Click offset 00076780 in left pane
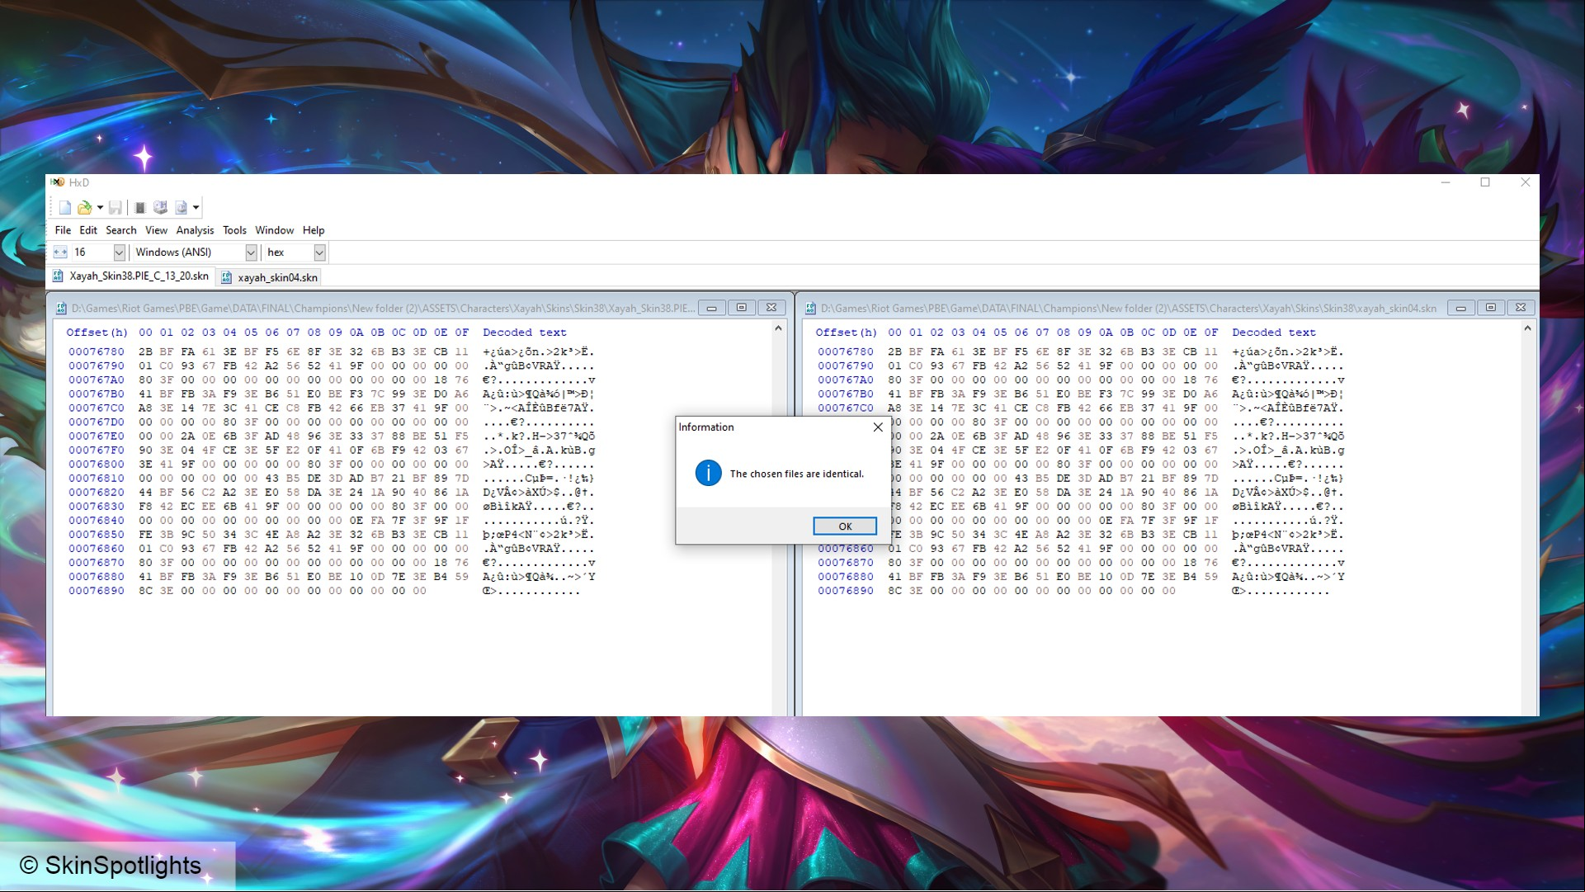The width and height of the screenshot is (1585, 892). pyautogui.click(x=97, y=352)
